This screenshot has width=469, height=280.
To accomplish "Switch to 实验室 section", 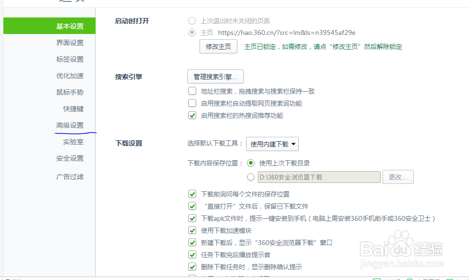I will point(73,142).
